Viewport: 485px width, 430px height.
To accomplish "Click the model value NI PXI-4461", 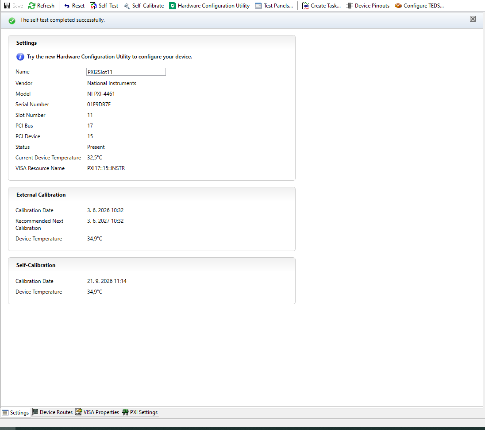I will pos(101,94).
